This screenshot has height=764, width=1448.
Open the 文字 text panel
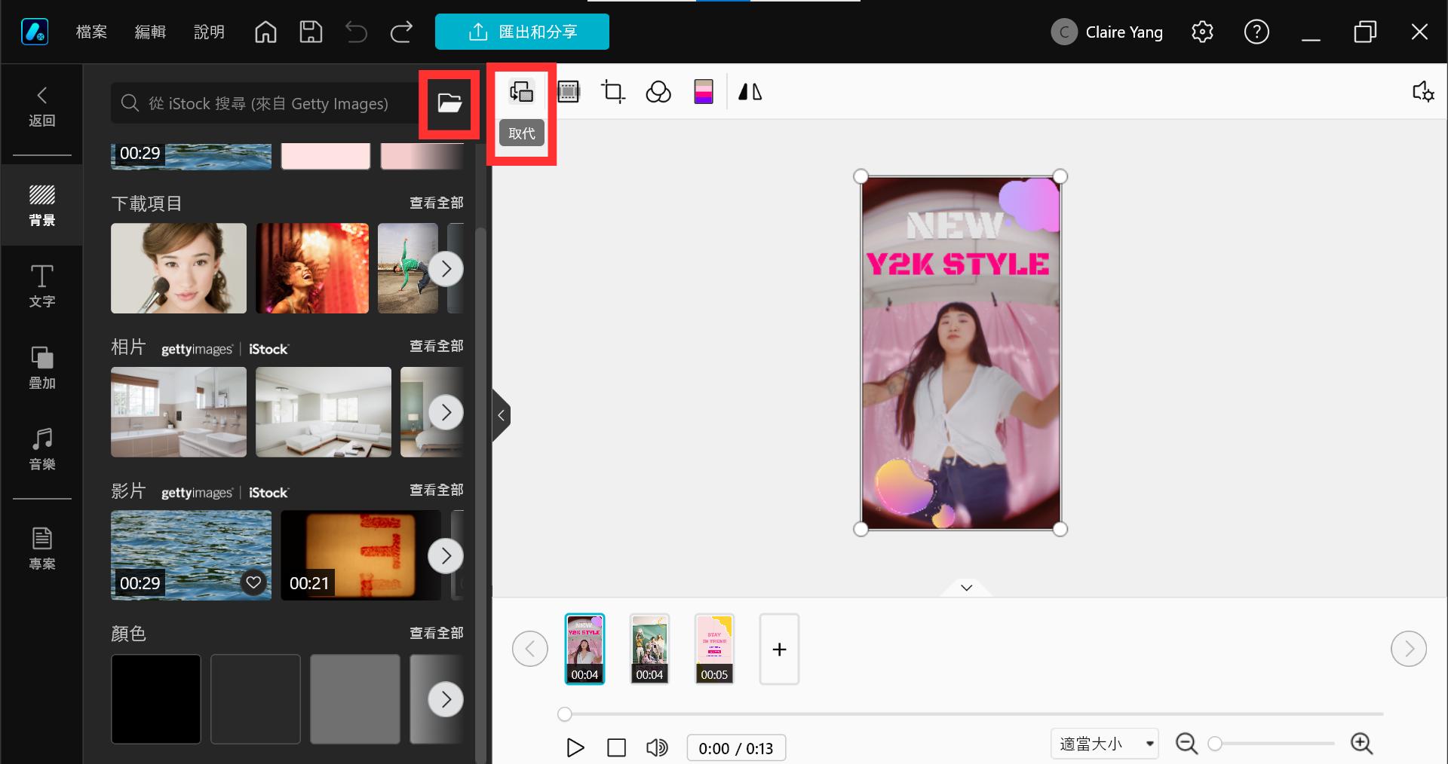[x=42, y=286]
